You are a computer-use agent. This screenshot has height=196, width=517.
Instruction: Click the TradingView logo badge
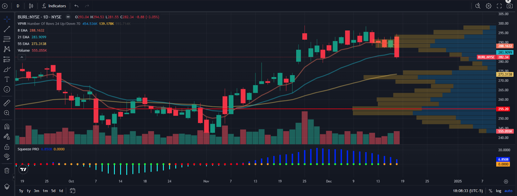[x=23, y=169]
